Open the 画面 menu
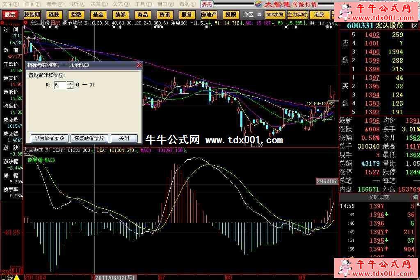The width and height of the screenshot is (420, 280). coord(33,4)
